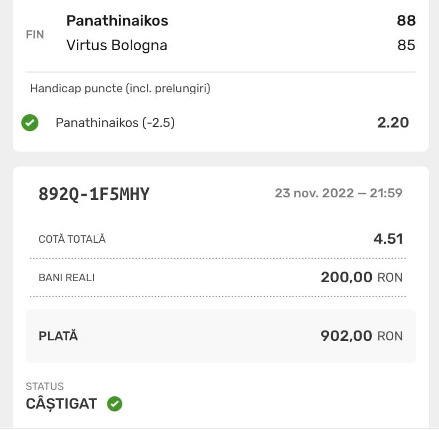This screenshot has width=439, height=430.
Task: Tap the Panathinaikos team name
Action: (x=117, y=21)
